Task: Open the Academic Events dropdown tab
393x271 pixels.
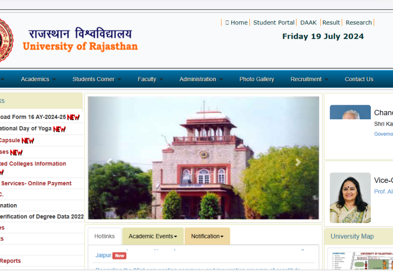Action: click(153, 236)
